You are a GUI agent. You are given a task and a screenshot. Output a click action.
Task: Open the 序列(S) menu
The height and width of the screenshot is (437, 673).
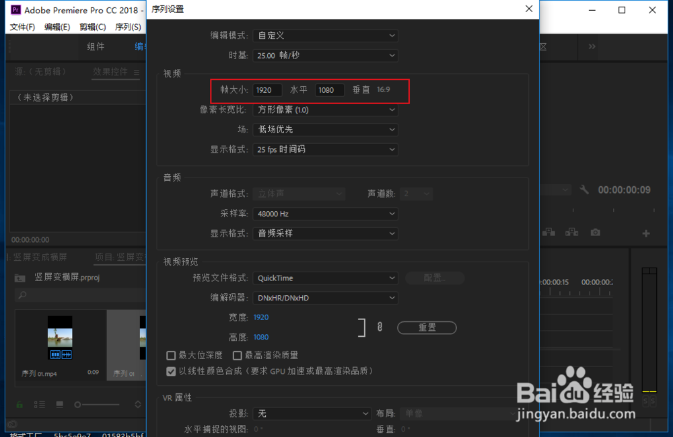128,27
